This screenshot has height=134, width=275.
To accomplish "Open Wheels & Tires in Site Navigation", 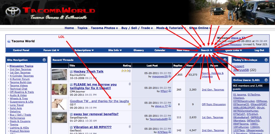I will pos(19,98).
